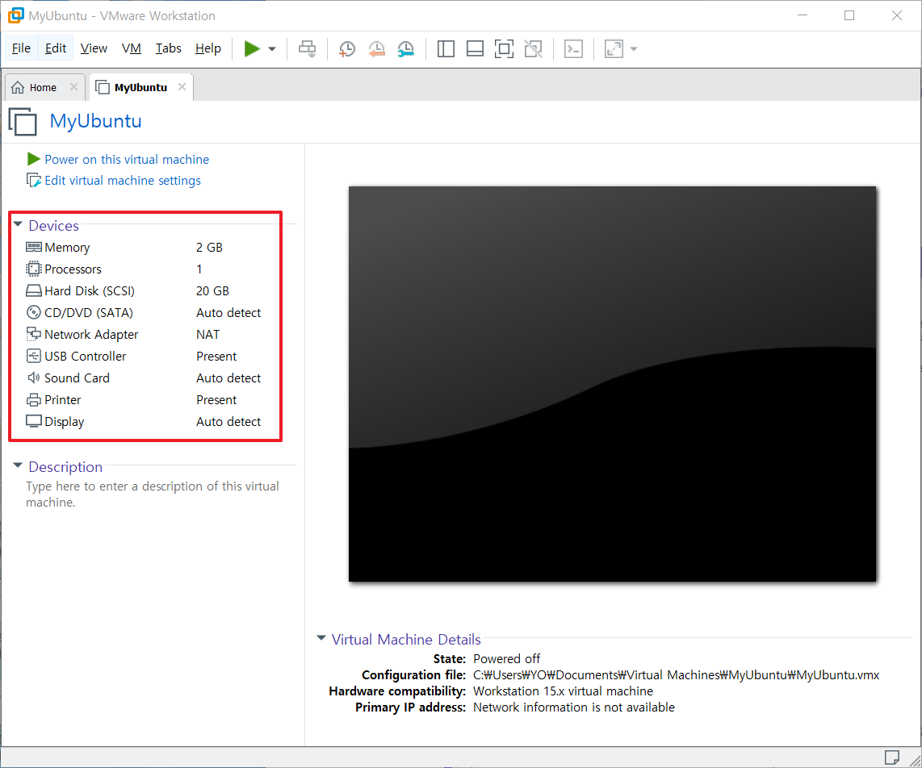This screenshot has height=768, width=922.
Task: Click Send Ctrl+Alt+Del toolbar icon
Action: (x=307, y=48)
